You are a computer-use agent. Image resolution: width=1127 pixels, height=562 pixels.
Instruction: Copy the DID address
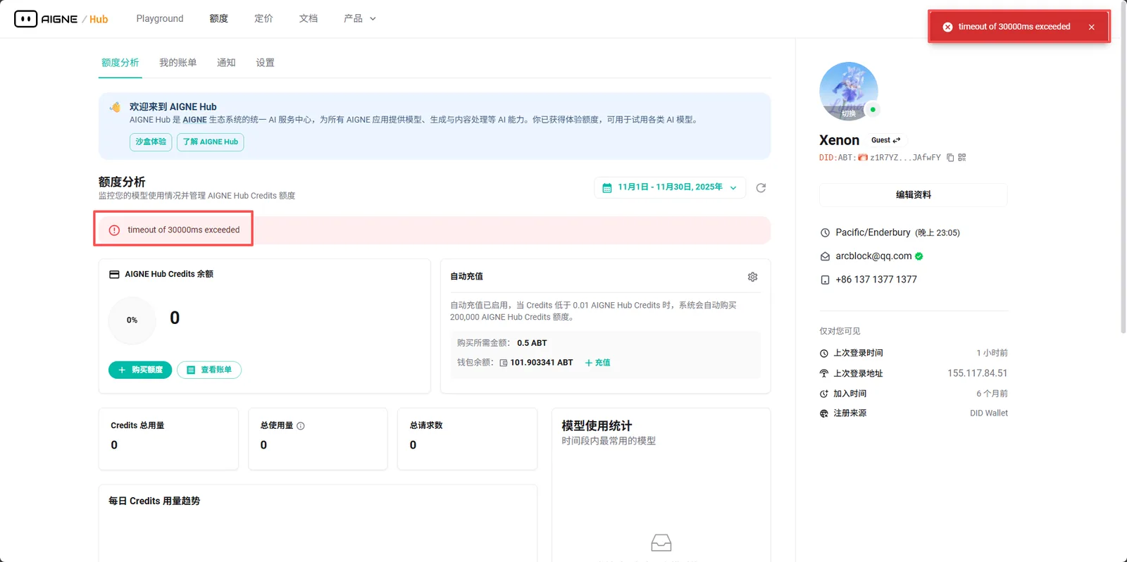[950, 158]
